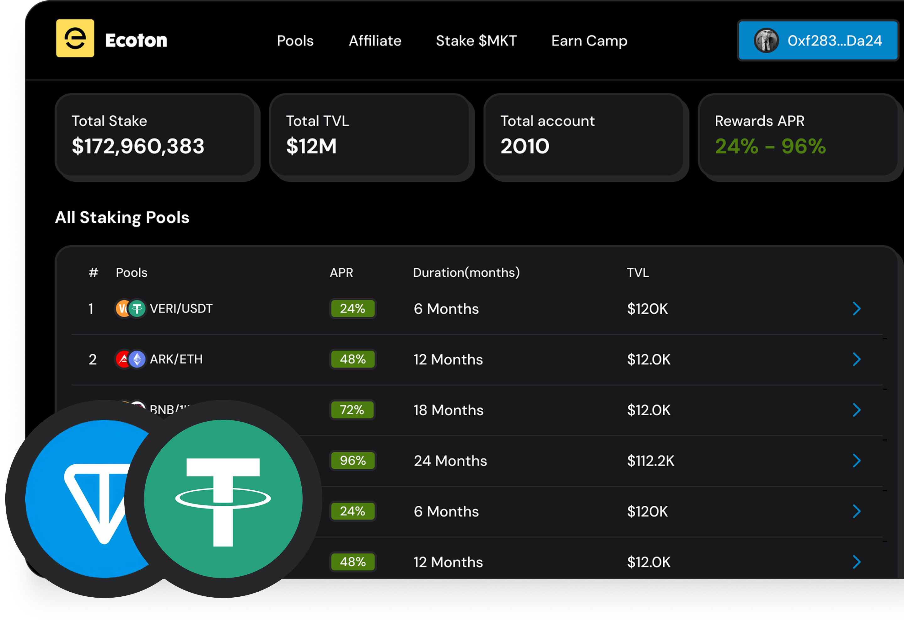
Task: Click the large green Tether coin icon
Action: tap(223, 499)
